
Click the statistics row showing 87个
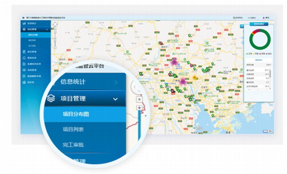tap(257, 70)
